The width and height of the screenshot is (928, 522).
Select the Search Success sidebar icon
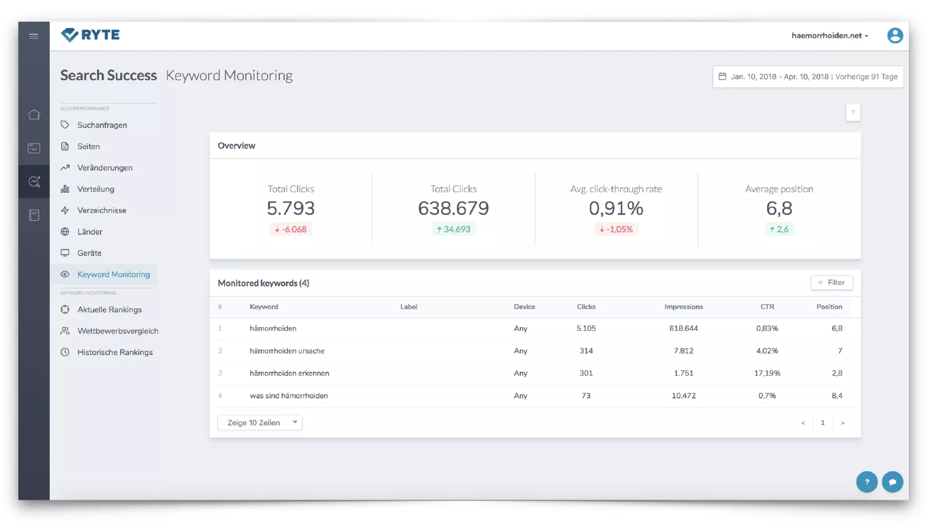click(34, 182)
